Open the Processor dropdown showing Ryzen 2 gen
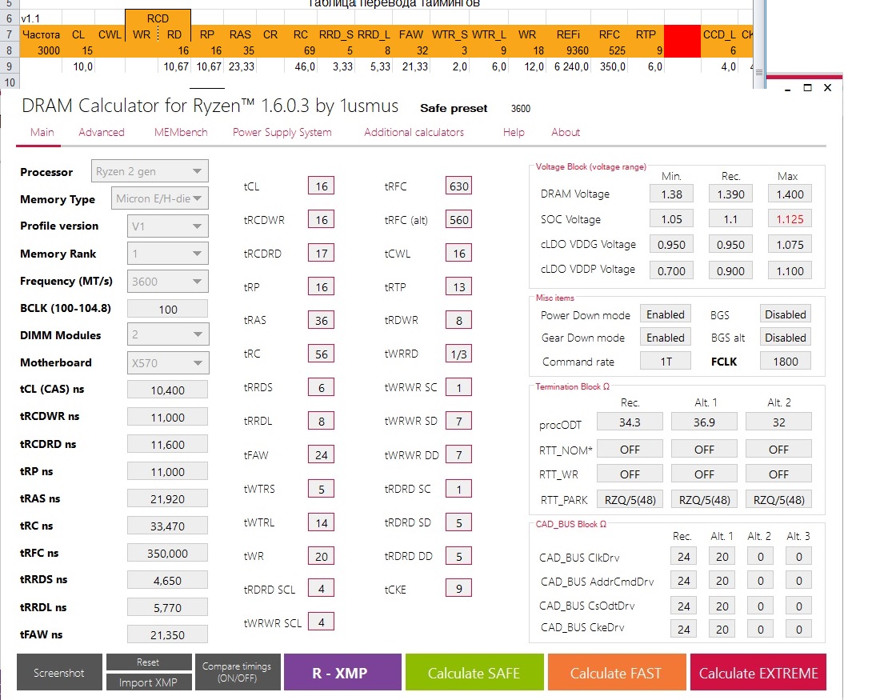 tap(150, 171)
